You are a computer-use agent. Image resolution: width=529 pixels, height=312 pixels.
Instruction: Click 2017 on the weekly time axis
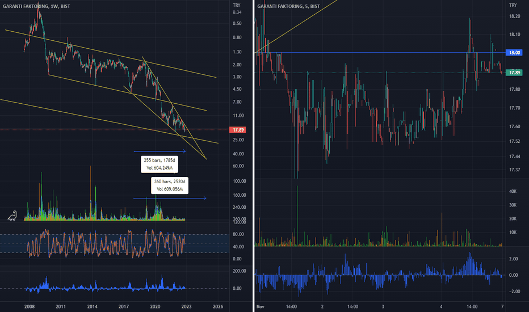point(124,306)
